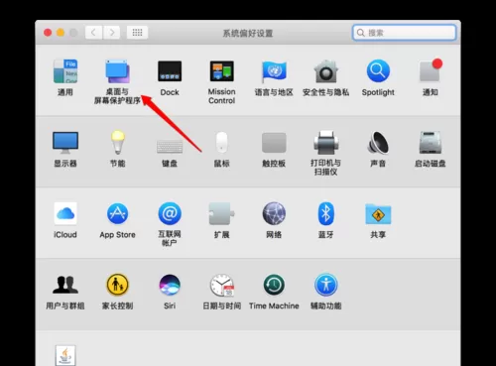Open 启动磁盘 (Startup Disk) preferences
This screenshot has height=366, width=496.
tap(431, 143)
